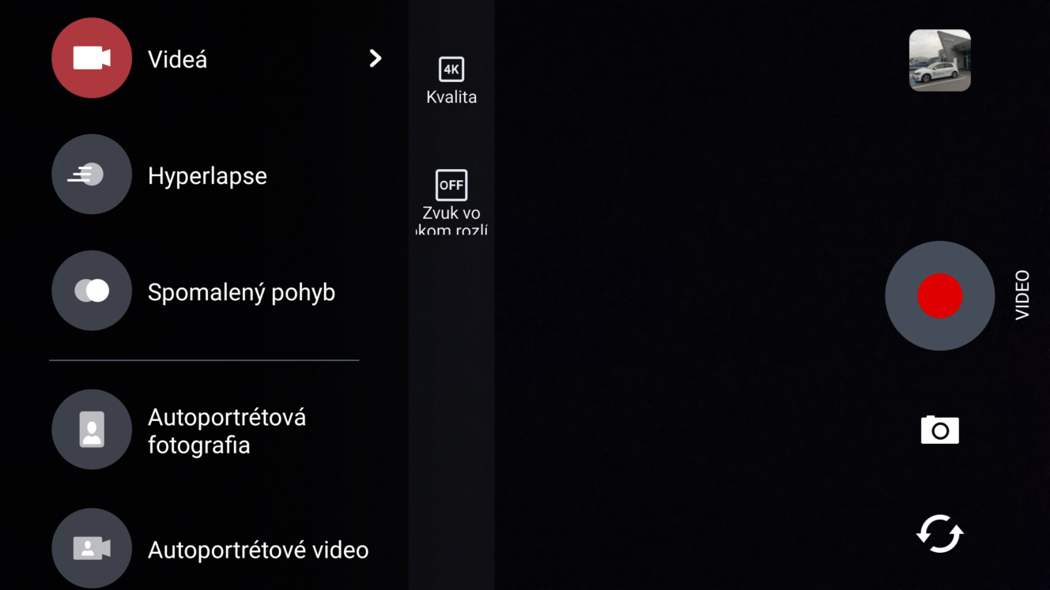1050x590 pixels.
Task: Click the Kvalita label text
Action: (x=451, y=97)
